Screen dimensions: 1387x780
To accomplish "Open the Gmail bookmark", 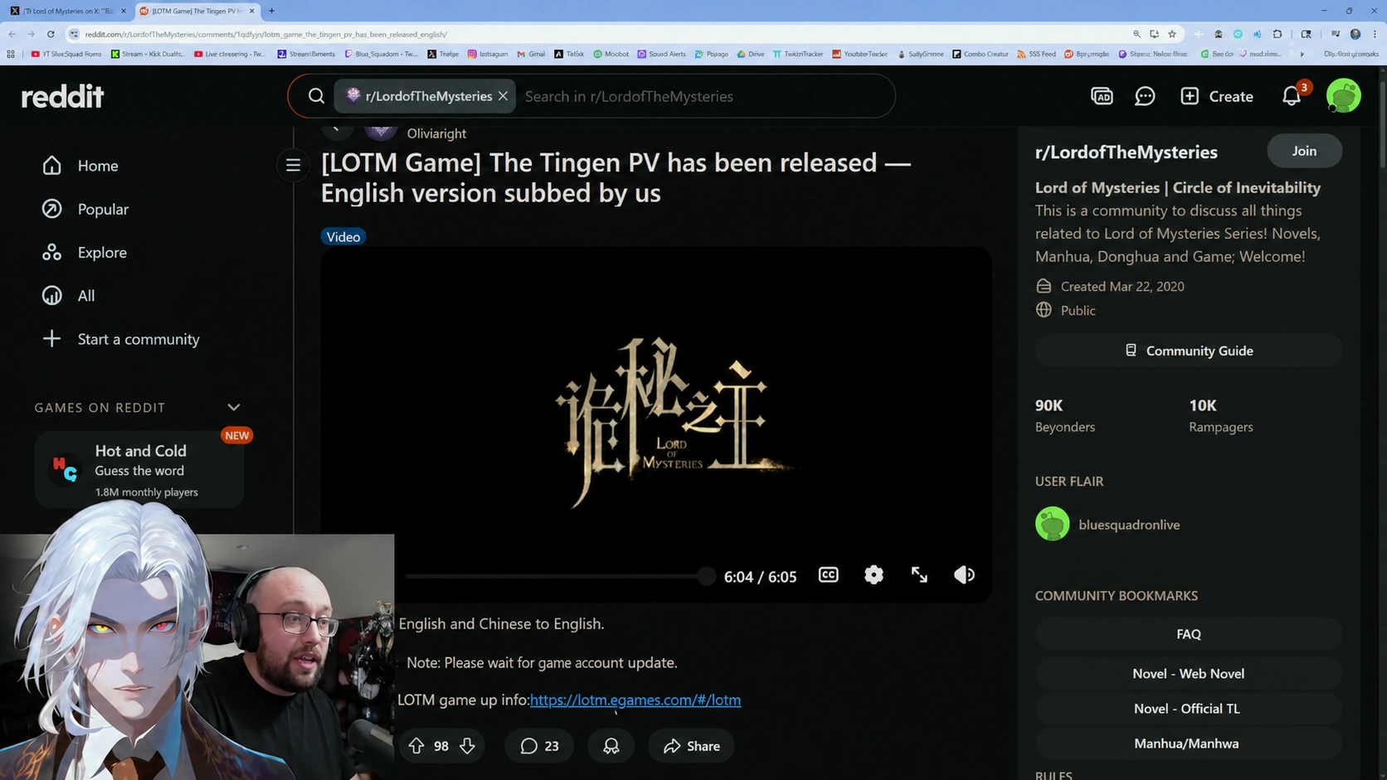I will [531, 54].
